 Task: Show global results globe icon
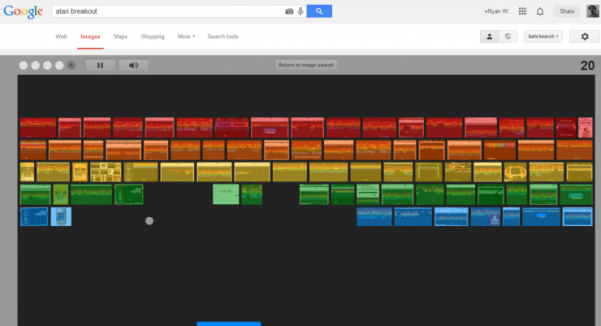[508, 37]
